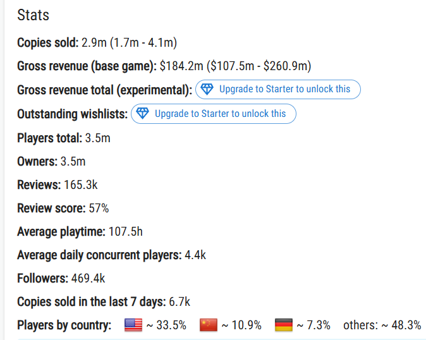The image size is (426, 340).
Task: Click the others ~48.3% country share
Action: point(382,325)
